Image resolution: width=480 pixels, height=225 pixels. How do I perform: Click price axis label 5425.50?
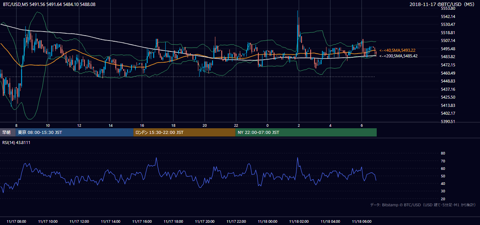coord(448,97)
